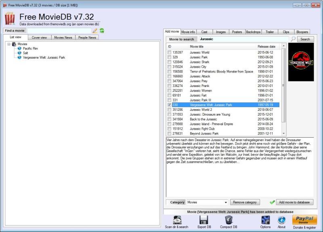Click the Movie to search field containing Jurassic

[243, 39]
